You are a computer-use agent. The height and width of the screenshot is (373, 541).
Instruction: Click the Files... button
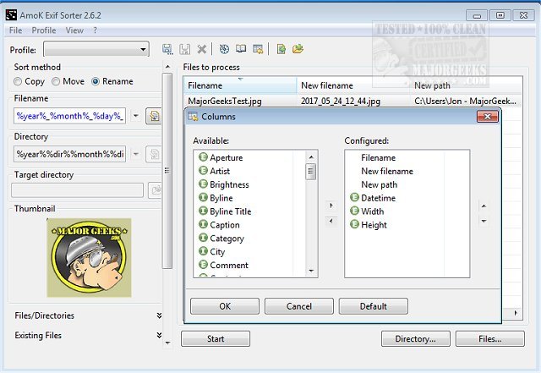[490, 339]
